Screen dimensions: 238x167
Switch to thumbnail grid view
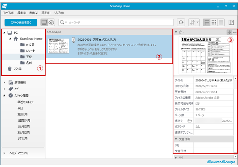pyautogui.click(x=214, y=22)
